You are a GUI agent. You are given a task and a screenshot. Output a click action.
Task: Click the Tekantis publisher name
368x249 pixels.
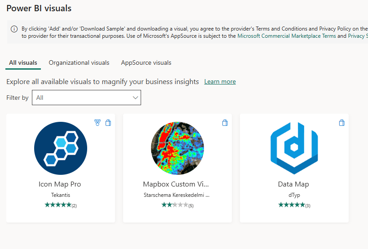(61, 195)
